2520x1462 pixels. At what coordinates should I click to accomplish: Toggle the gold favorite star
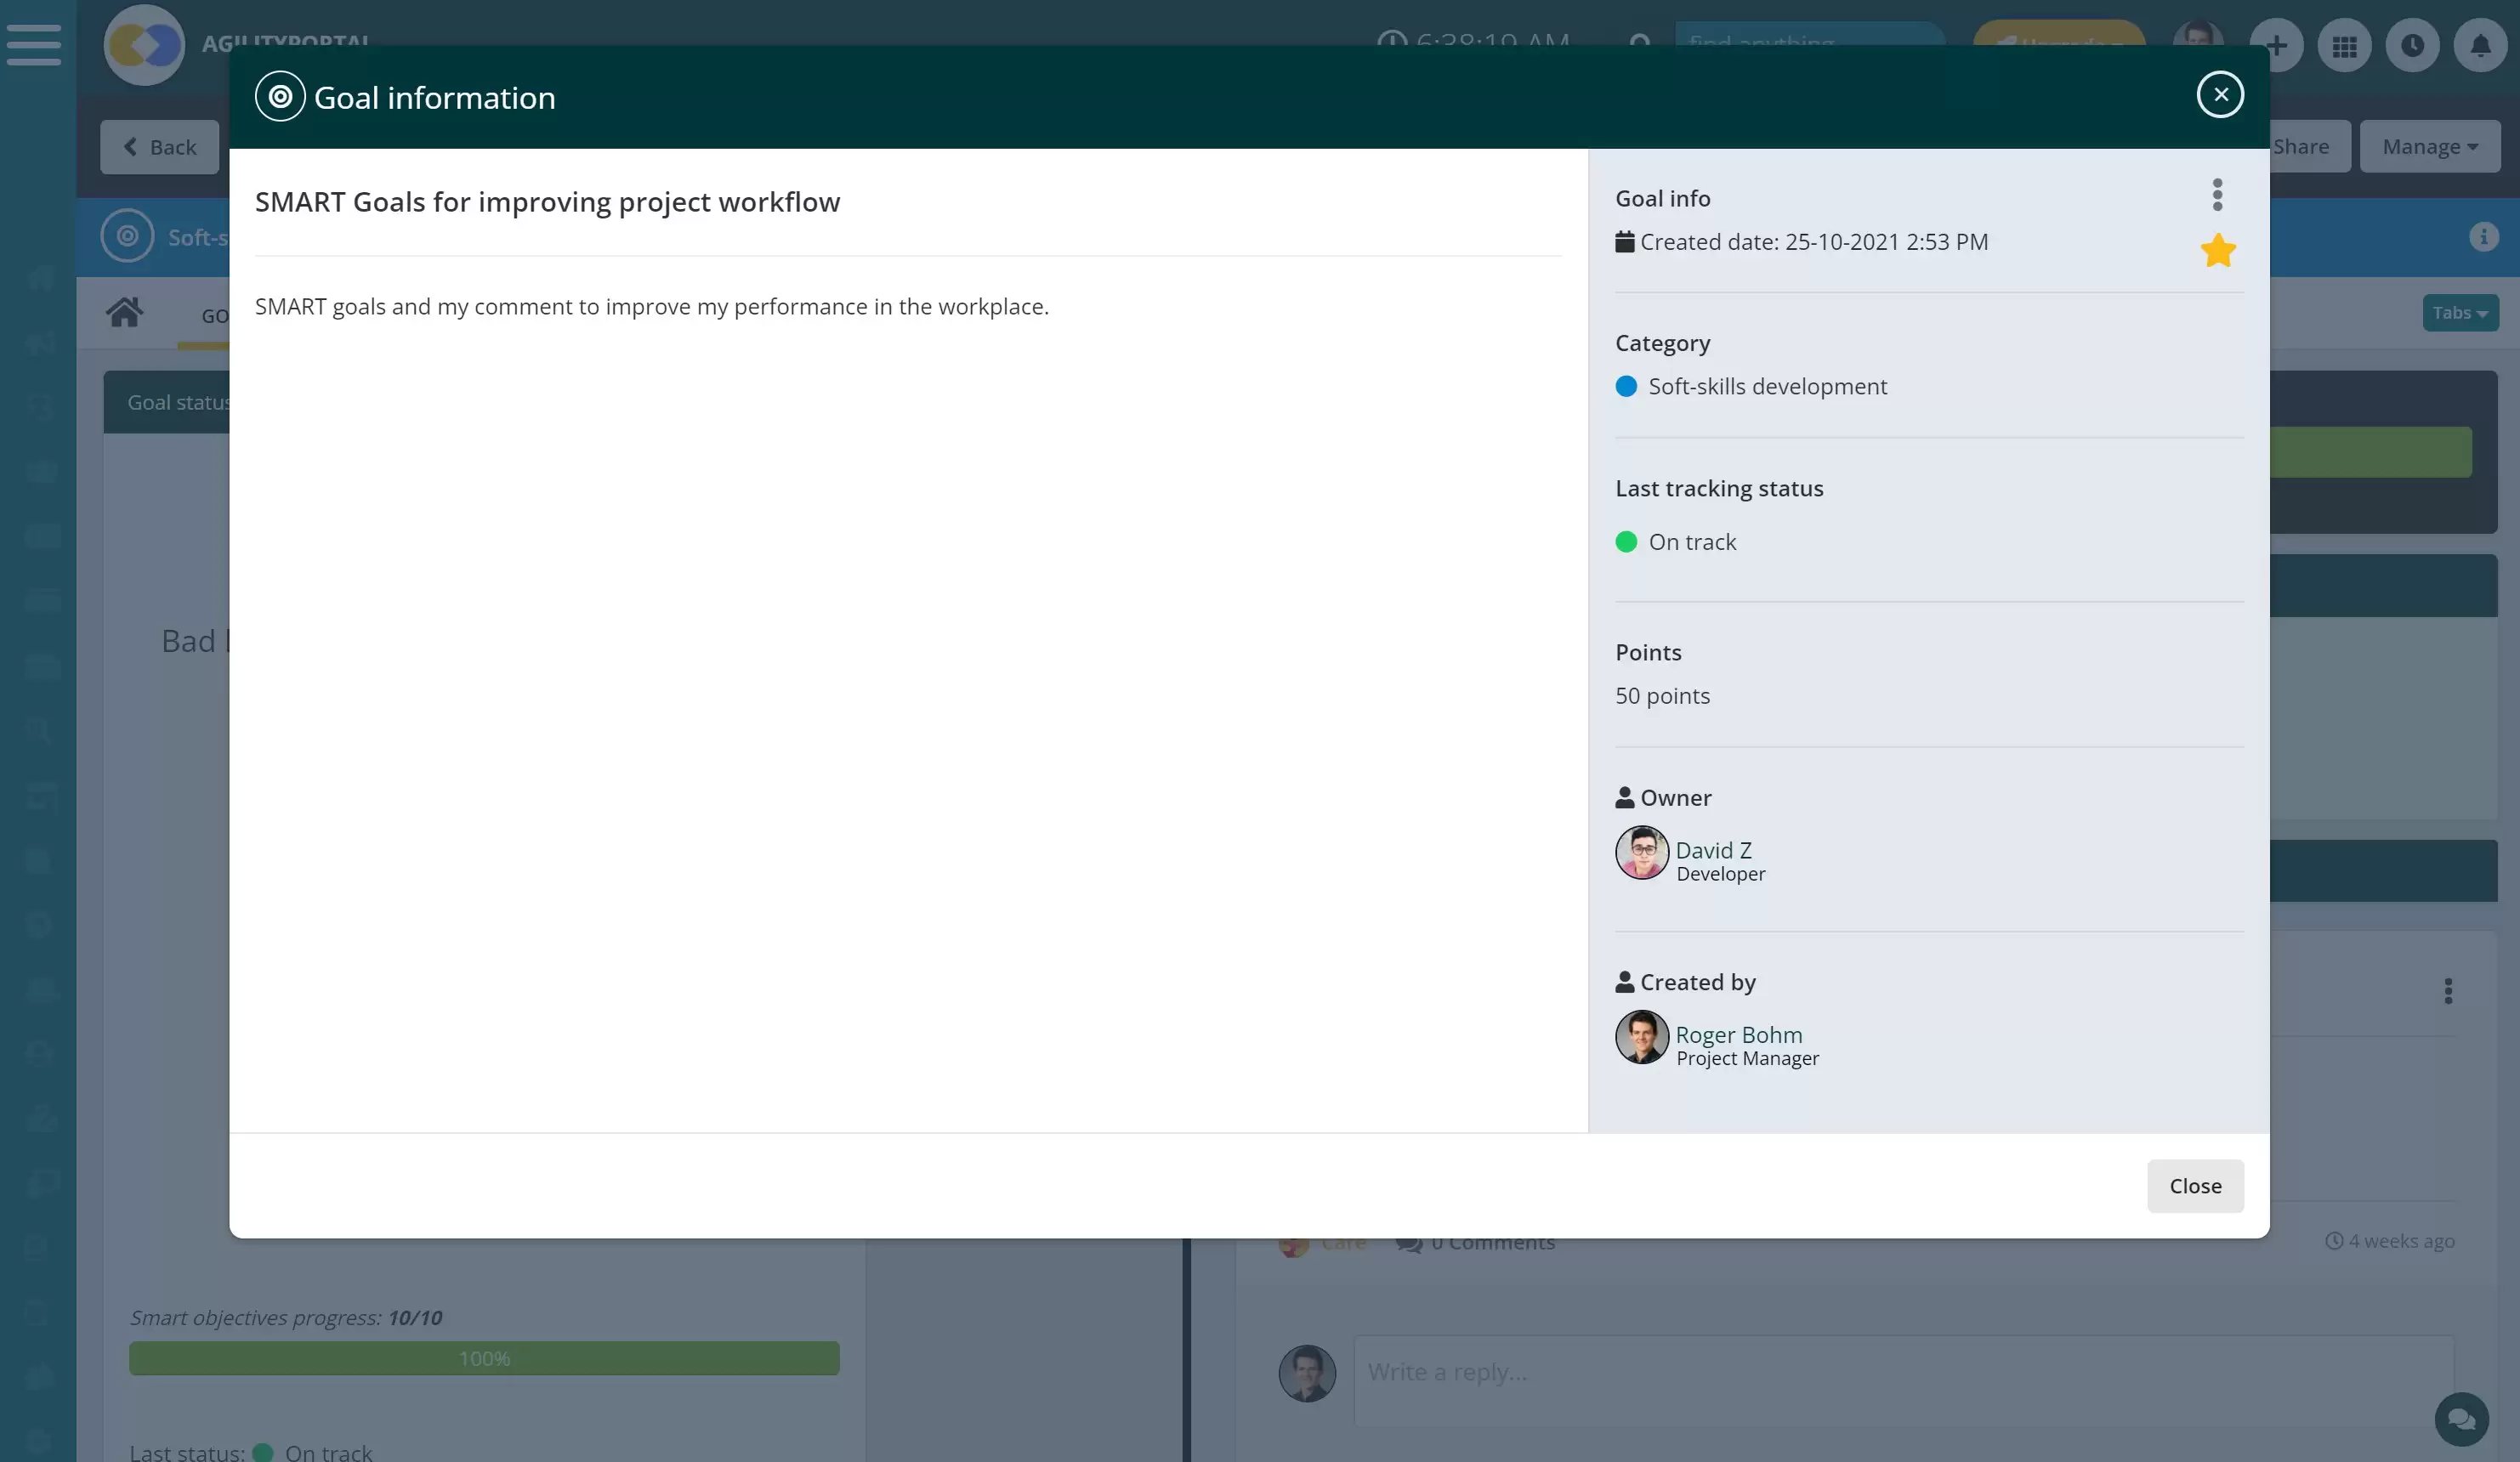2217,250
